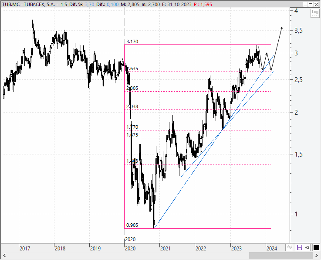Click the scrollbar left arrow
Viewport: 321px width, 260px height.
(x=4, y=256)
